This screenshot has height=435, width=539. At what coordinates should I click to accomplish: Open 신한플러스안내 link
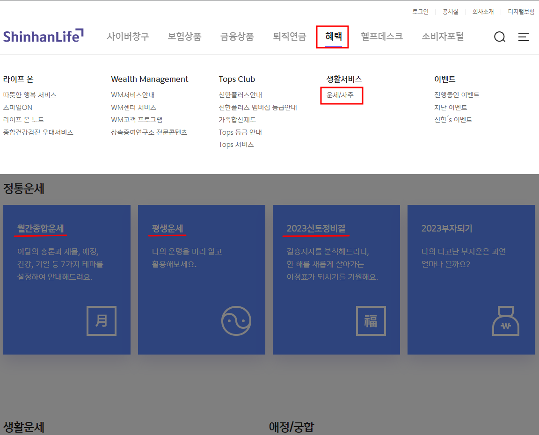tap(240, 95)
